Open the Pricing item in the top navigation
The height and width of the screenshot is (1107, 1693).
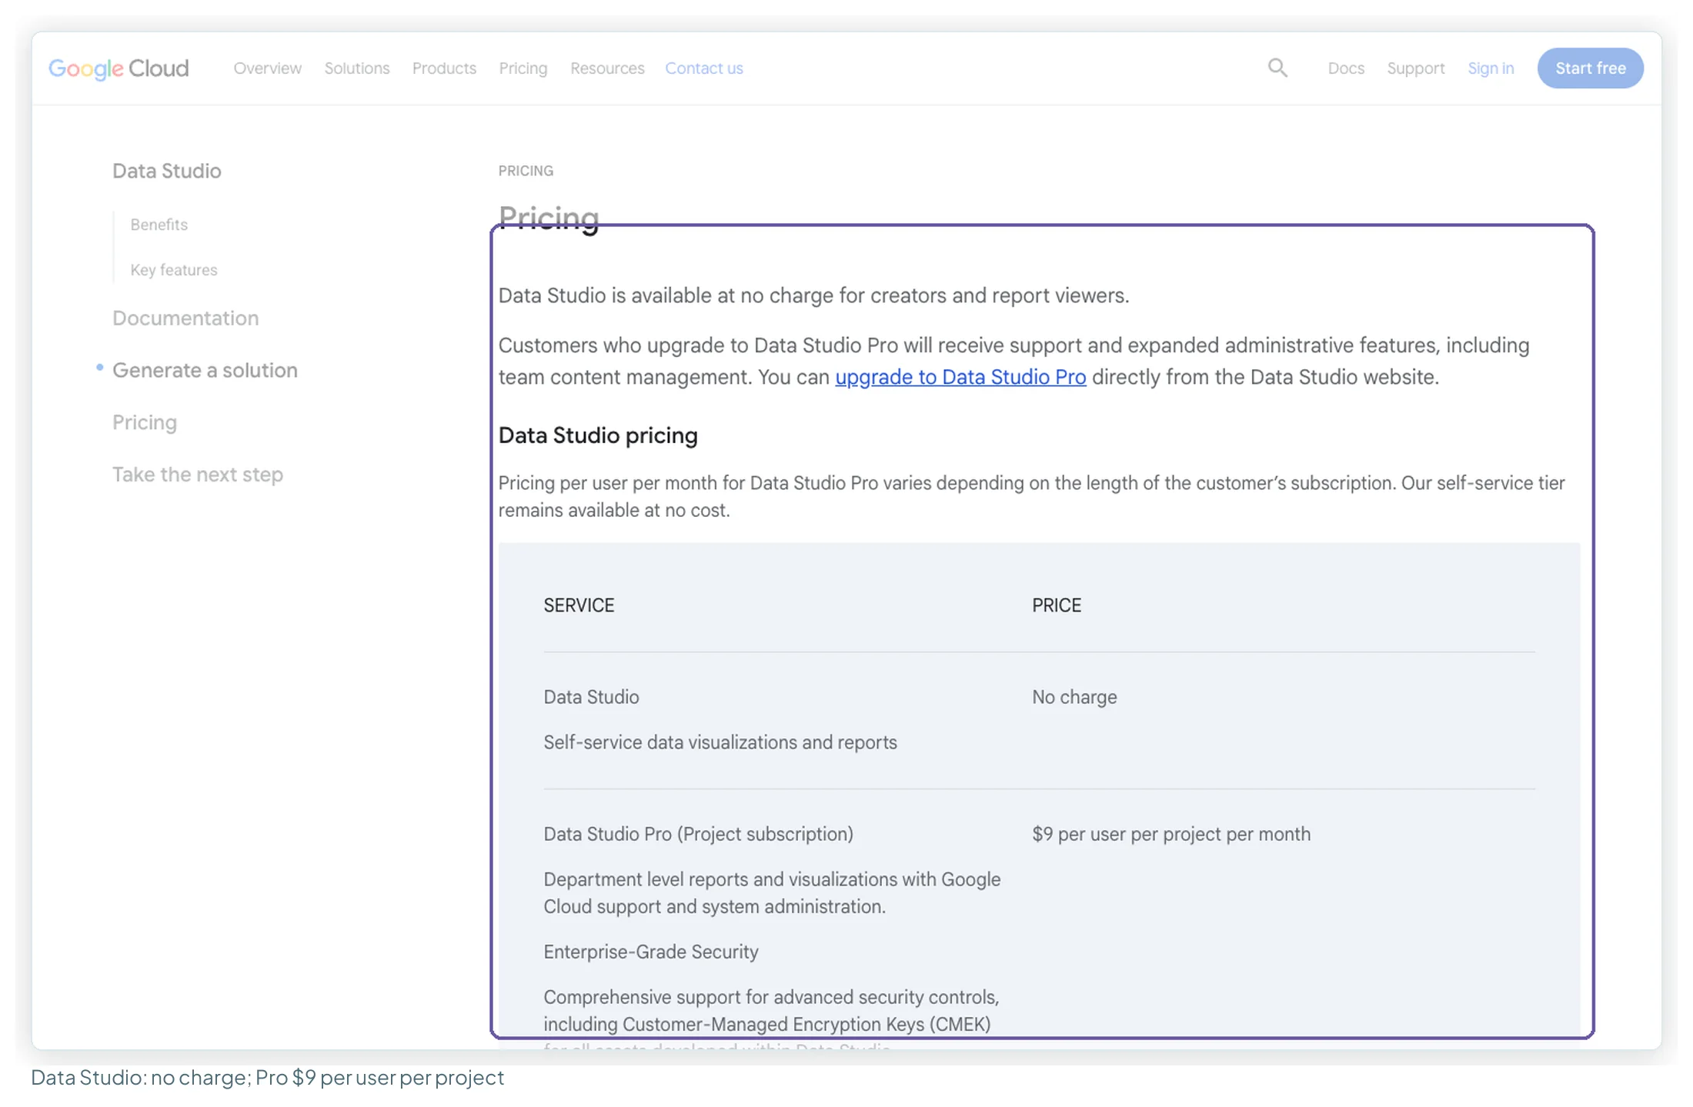[x=523, y=68]
